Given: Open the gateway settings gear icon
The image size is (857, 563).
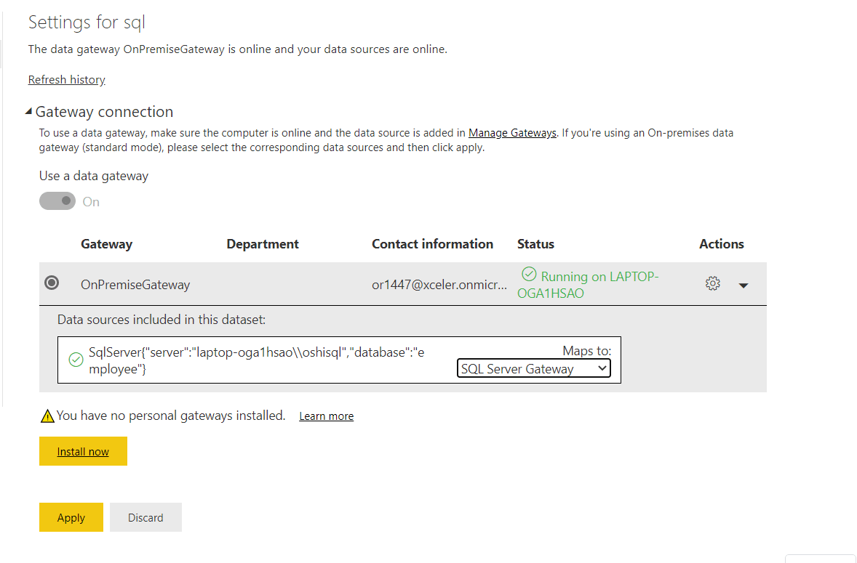Looking at the screenshot, I should coord(712,284).
